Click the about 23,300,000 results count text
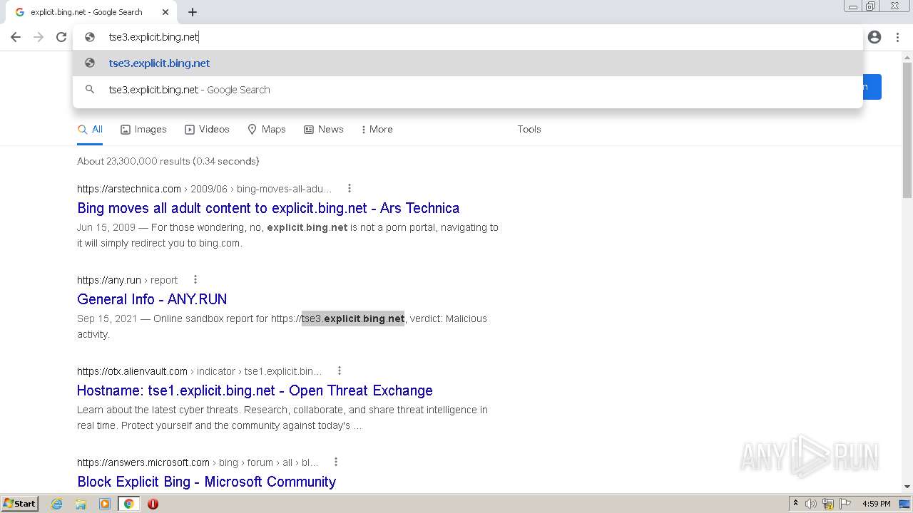Screen dimensions: 913x513 point(168,162)
